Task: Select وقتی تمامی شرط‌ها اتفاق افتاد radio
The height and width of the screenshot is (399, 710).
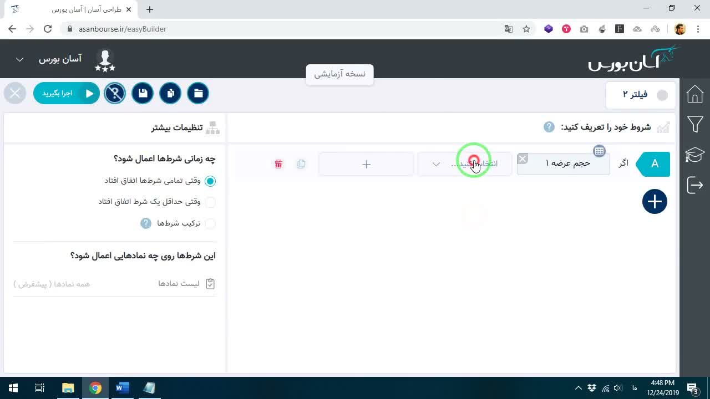Action: point(210,181)
